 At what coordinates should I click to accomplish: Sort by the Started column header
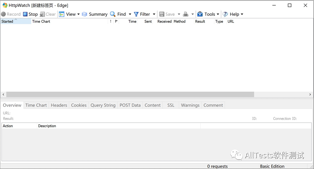(15, 21)
